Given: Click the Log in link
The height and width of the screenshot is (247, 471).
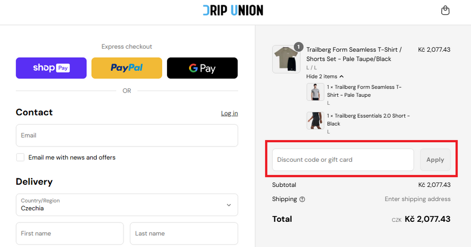Looking at the screenshot, I should [x=229, y=113].
